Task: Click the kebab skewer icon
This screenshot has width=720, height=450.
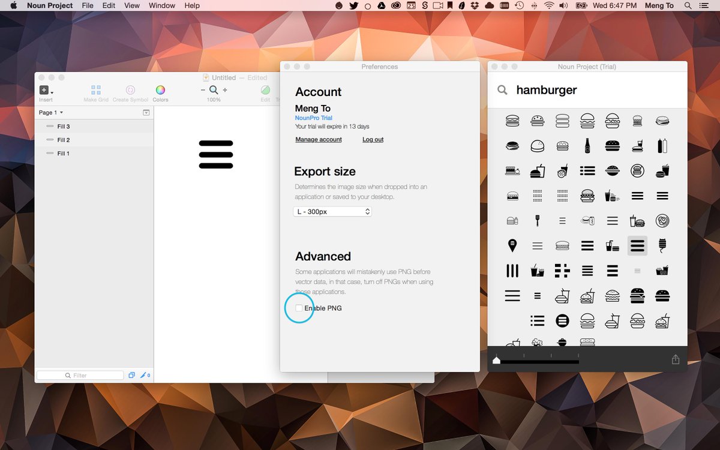Action: pos(662,245)
